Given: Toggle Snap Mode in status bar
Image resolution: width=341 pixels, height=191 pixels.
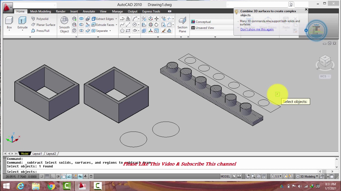Looking at the screenshot, I should tap(42, 176).
